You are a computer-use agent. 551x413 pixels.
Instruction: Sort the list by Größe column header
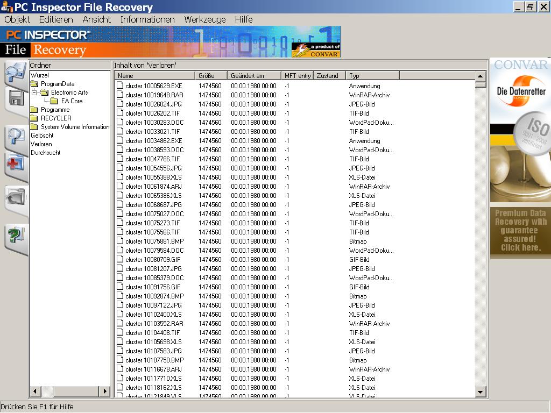click(211, 75)
